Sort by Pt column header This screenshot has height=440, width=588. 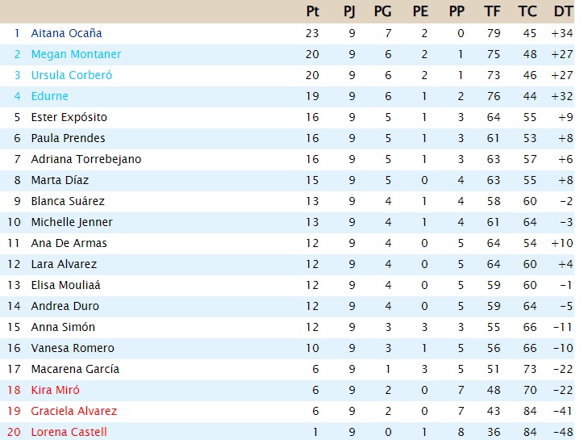[313, 11]
